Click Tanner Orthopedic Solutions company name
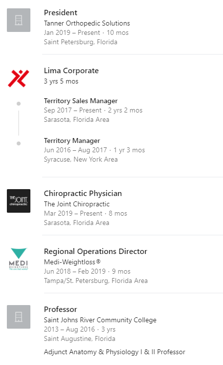 [87, 23]
